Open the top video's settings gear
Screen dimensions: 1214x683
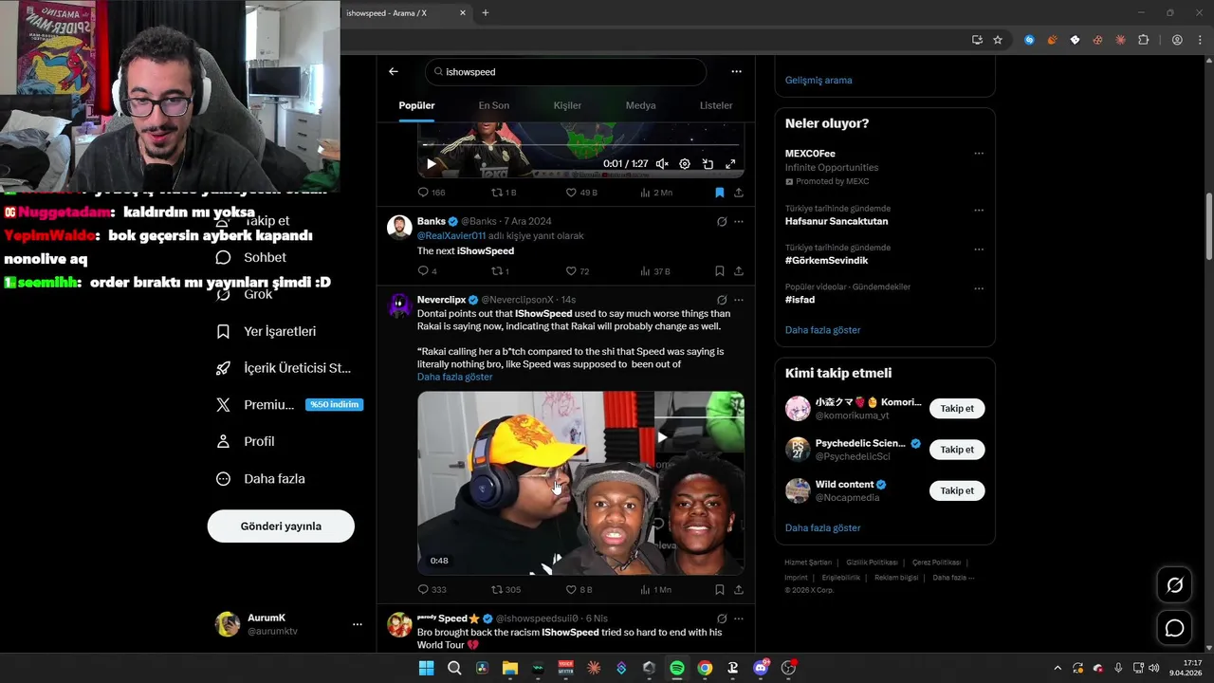coord(685,164)
